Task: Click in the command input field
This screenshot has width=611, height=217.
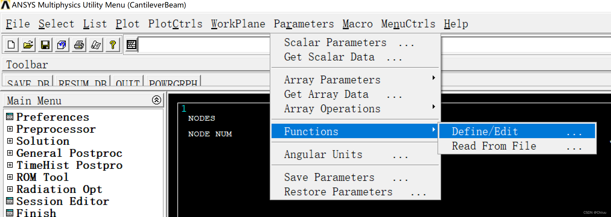Action: (204, 45)
